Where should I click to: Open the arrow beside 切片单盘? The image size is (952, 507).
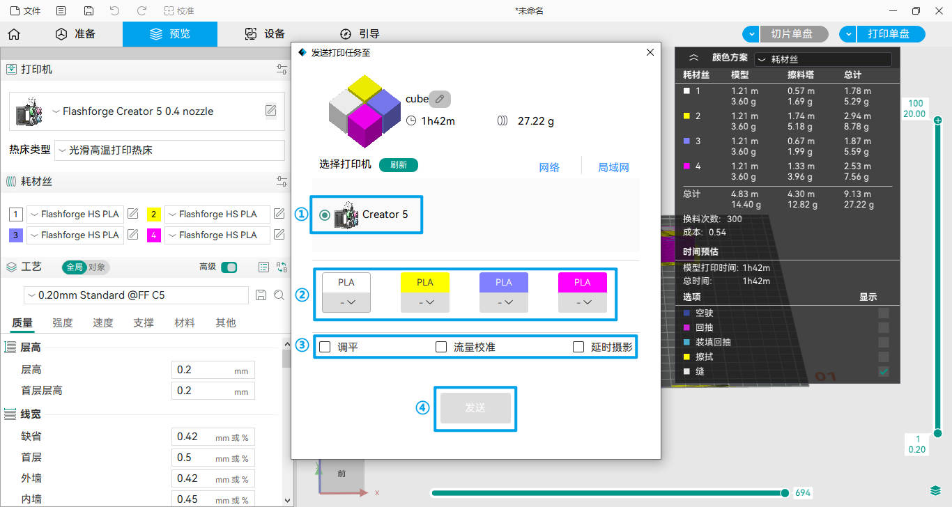pos(751,34)
